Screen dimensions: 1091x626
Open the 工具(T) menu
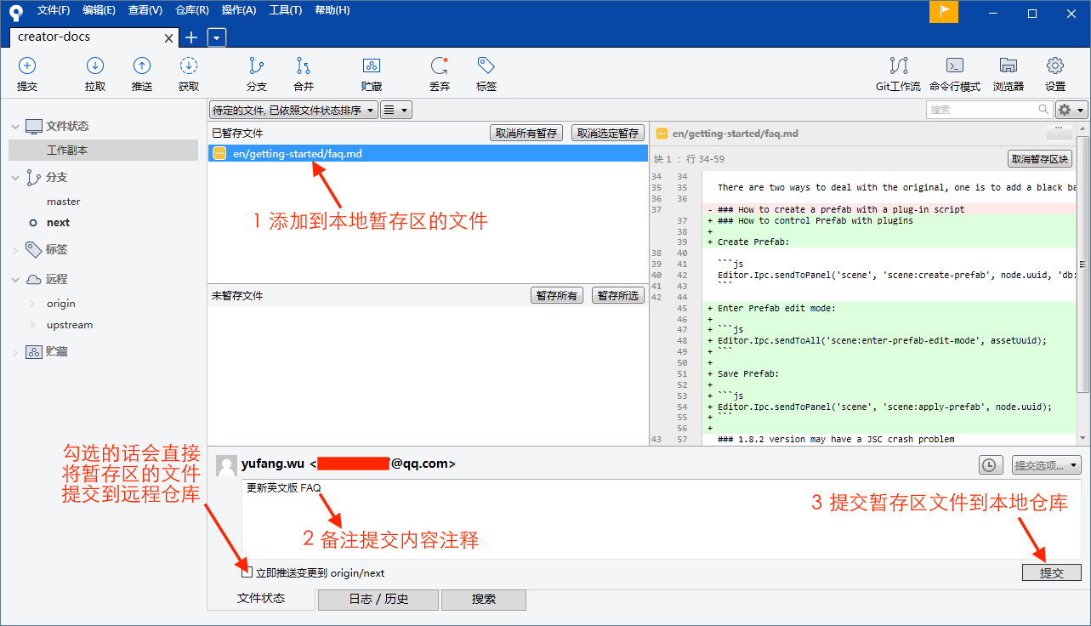(285, 10)
